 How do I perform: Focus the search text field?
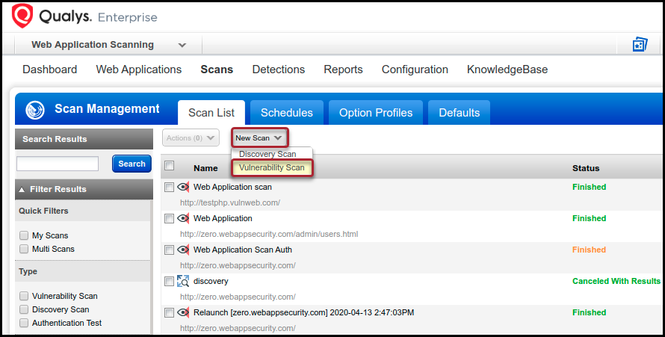click(x=58, y=164)
